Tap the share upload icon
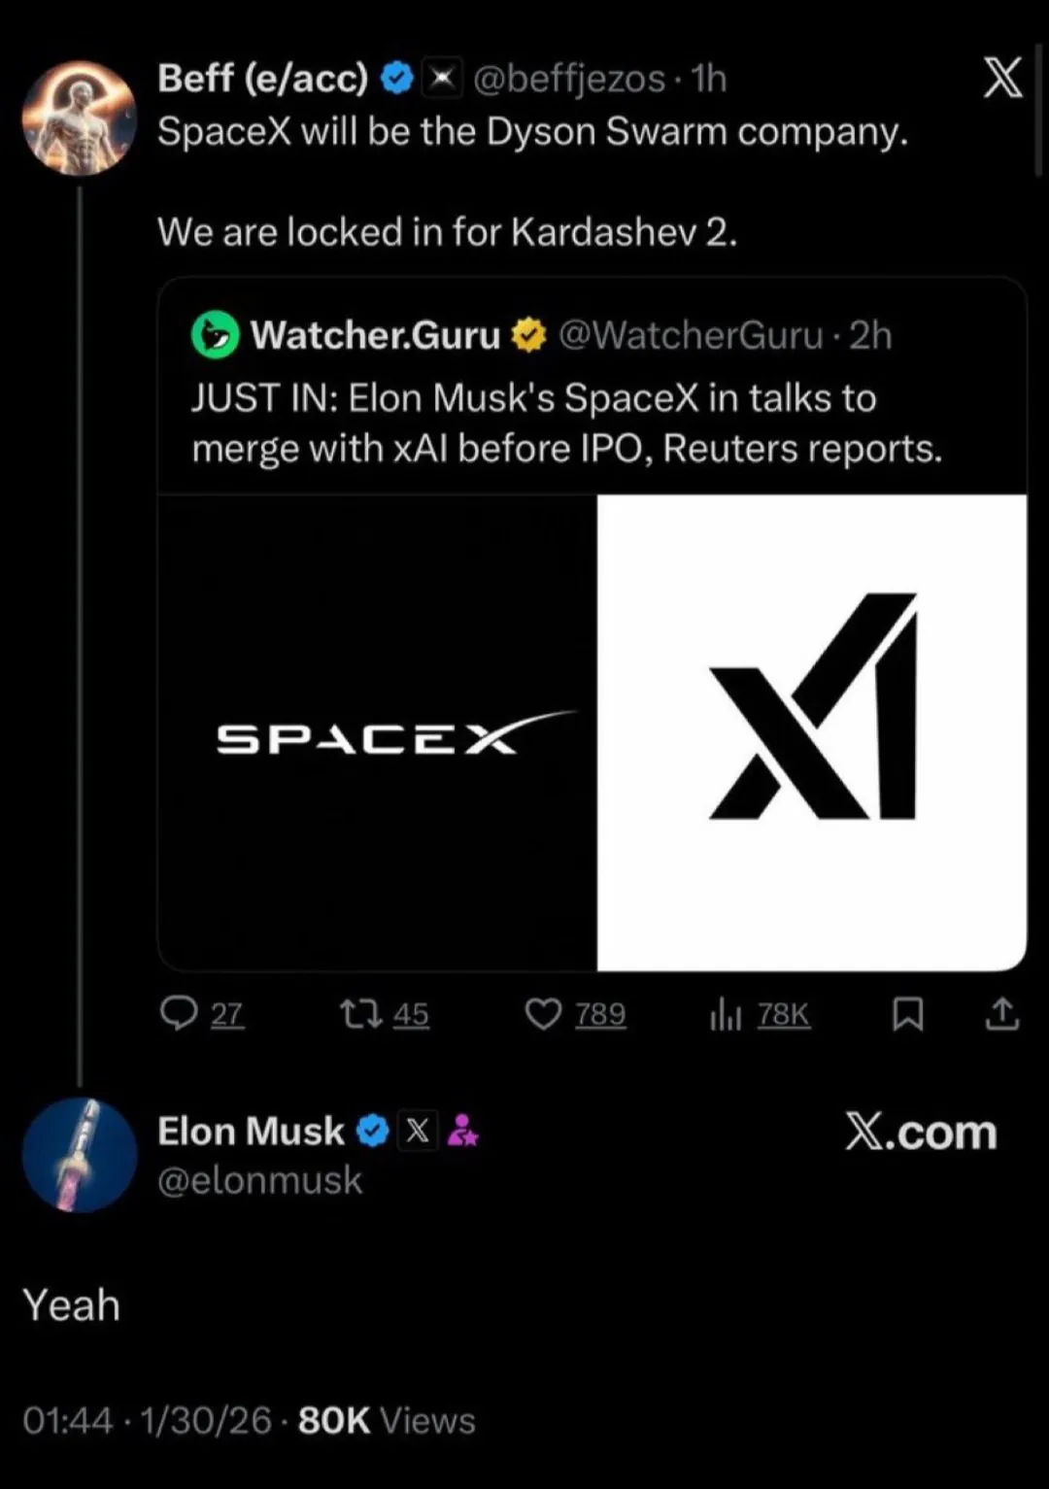This screenshot has height=1489, width=1049. pyautogui.click(x=1002, y=1014)
